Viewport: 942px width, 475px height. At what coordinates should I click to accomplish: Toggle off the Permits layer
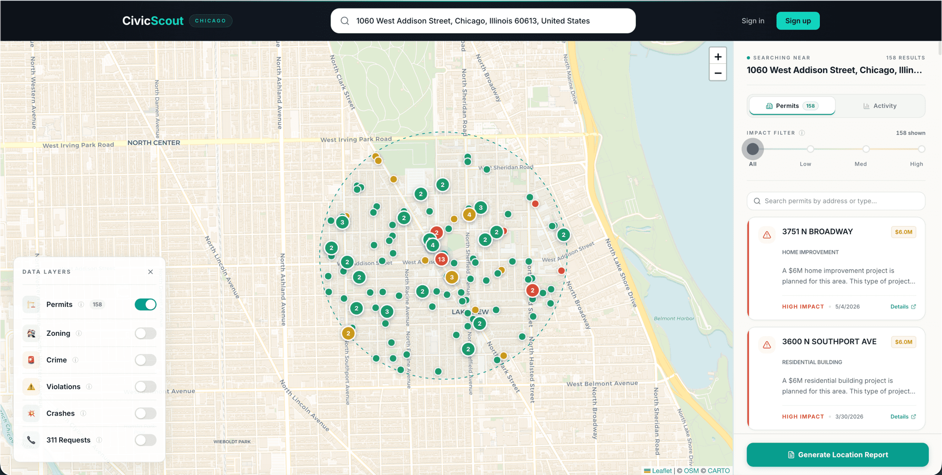point(145,304)
